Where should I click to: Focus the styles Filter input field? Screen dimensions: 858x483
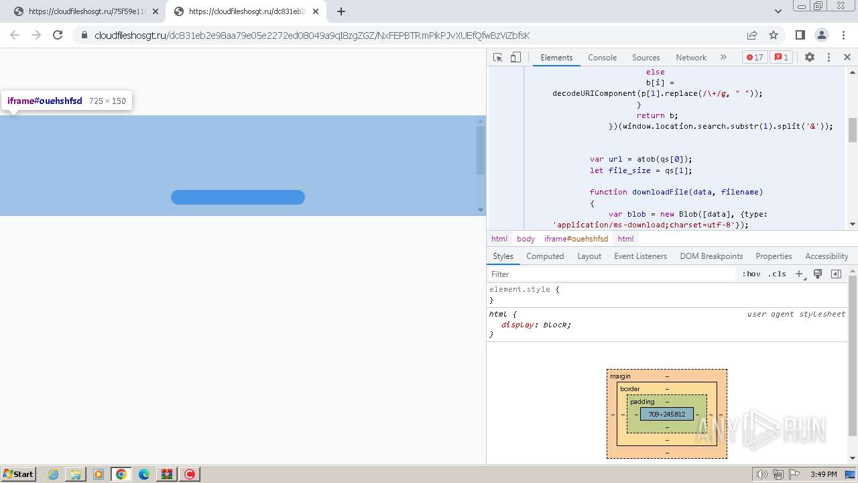[611, 274]
